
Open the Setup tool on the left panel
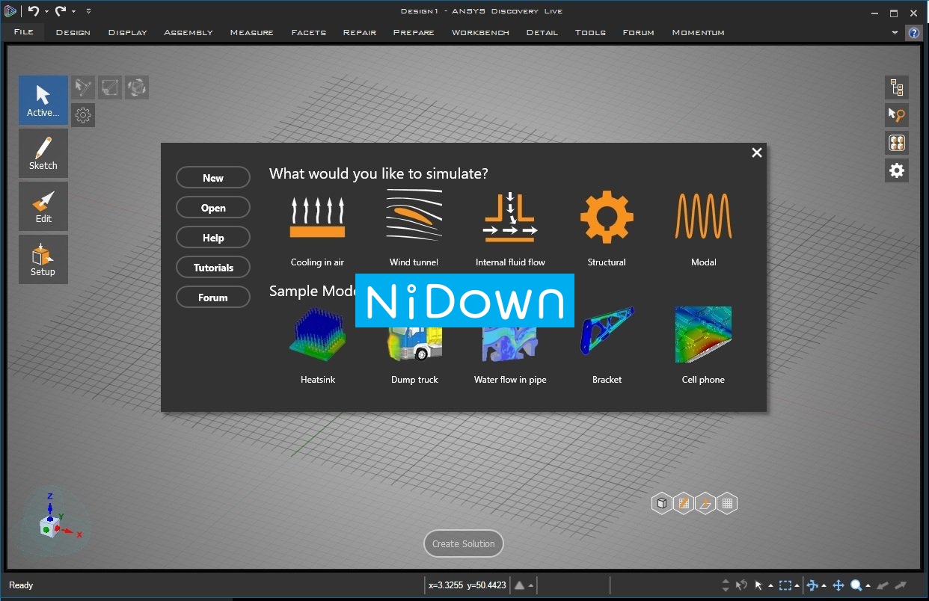[x=43, y=259]
